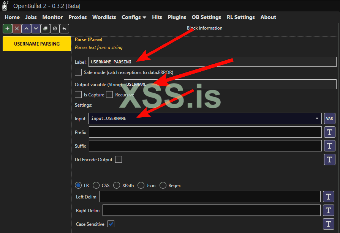This screenshot has width=340, height=233.
Task: Open the Hits page
Action: 157,17
